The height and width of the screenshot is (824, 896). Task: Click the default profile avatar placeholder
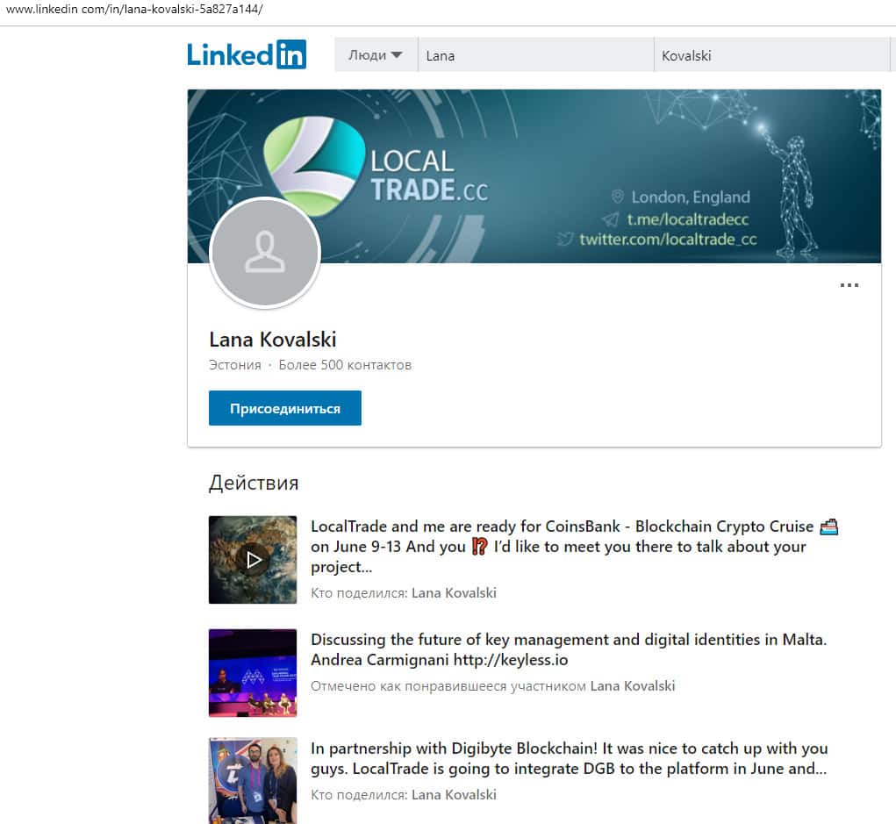point(265,253)
